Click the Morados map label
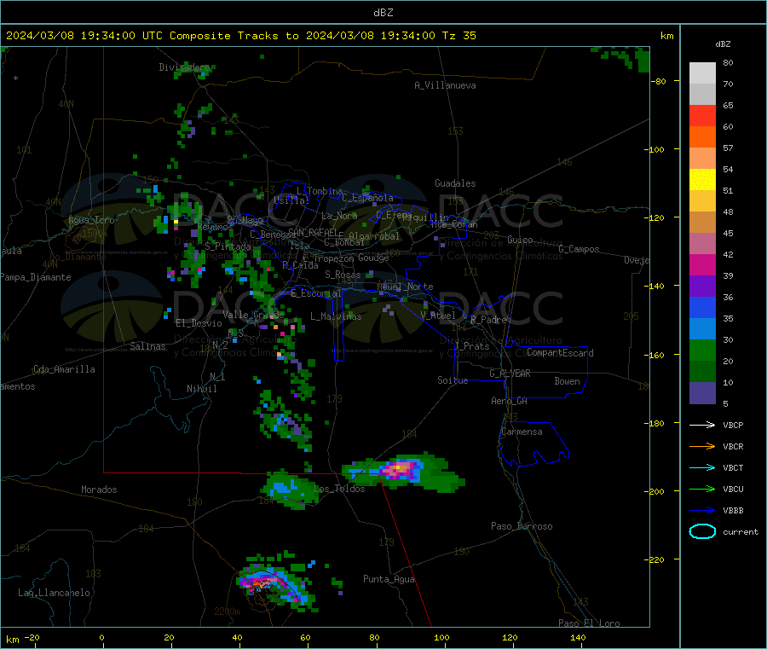The height and width of the screenshot is (649, 767). (99, 490)
